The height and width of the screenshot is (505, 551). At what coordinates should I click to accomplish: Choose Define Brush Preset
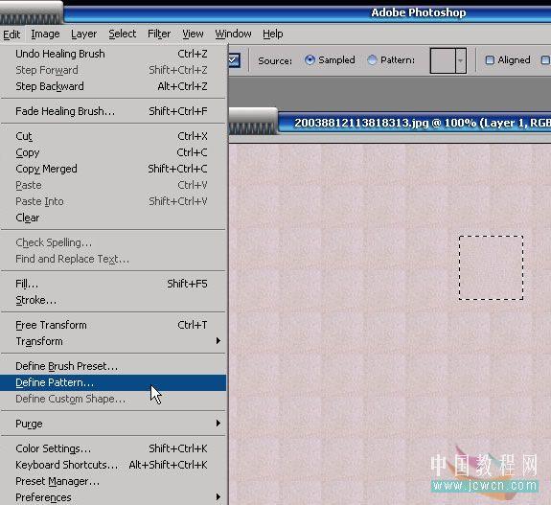(x=112, y=367)
